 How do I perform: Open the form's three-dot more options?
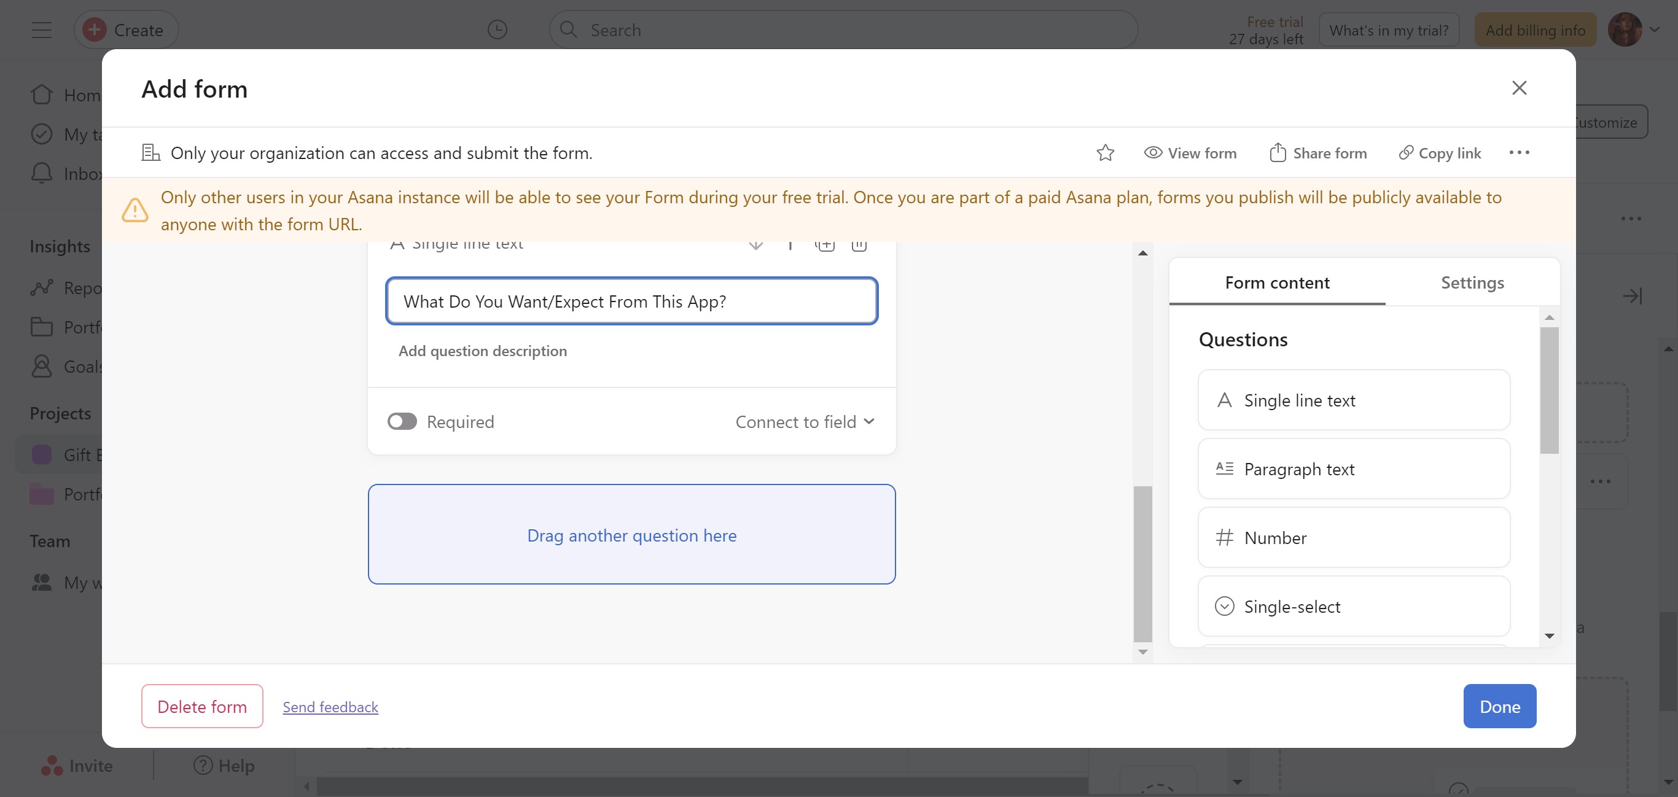click(1518, 153)
